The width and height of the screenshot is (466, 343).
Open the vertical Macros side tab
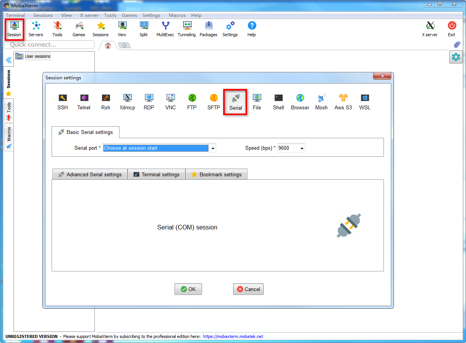click(x=8, y=137)
